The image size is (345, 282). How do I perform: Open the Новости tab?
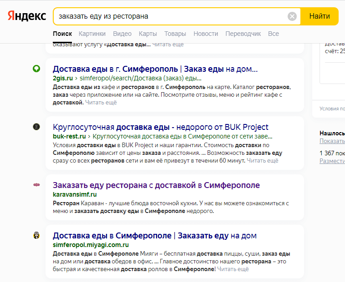coord(206,34)
